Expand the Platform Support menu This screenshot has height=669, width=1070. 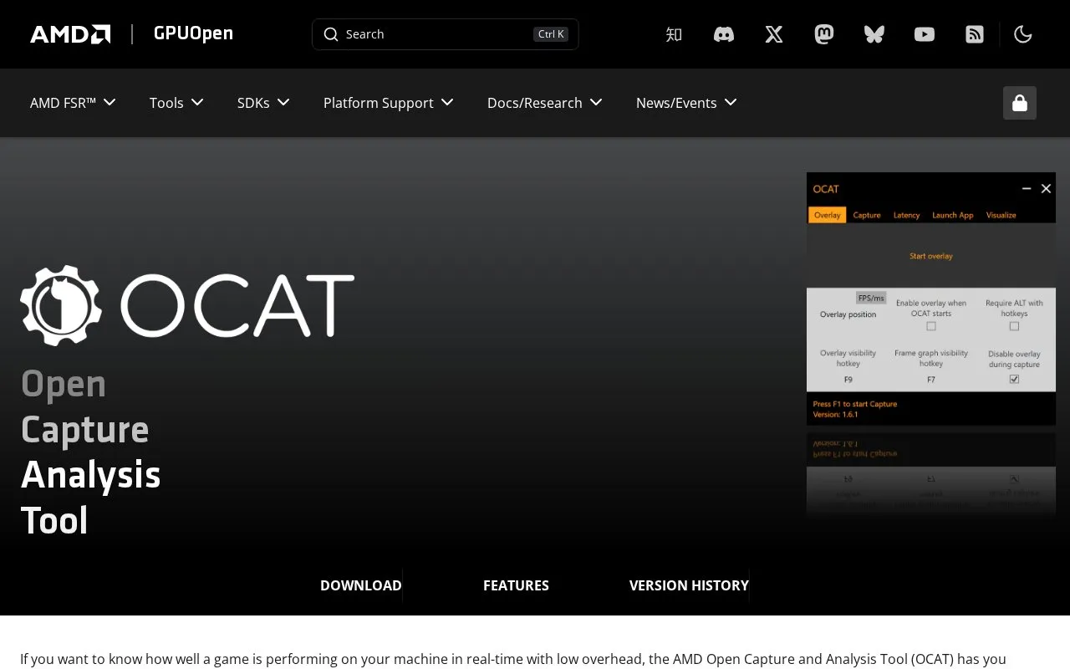(389, 103)
